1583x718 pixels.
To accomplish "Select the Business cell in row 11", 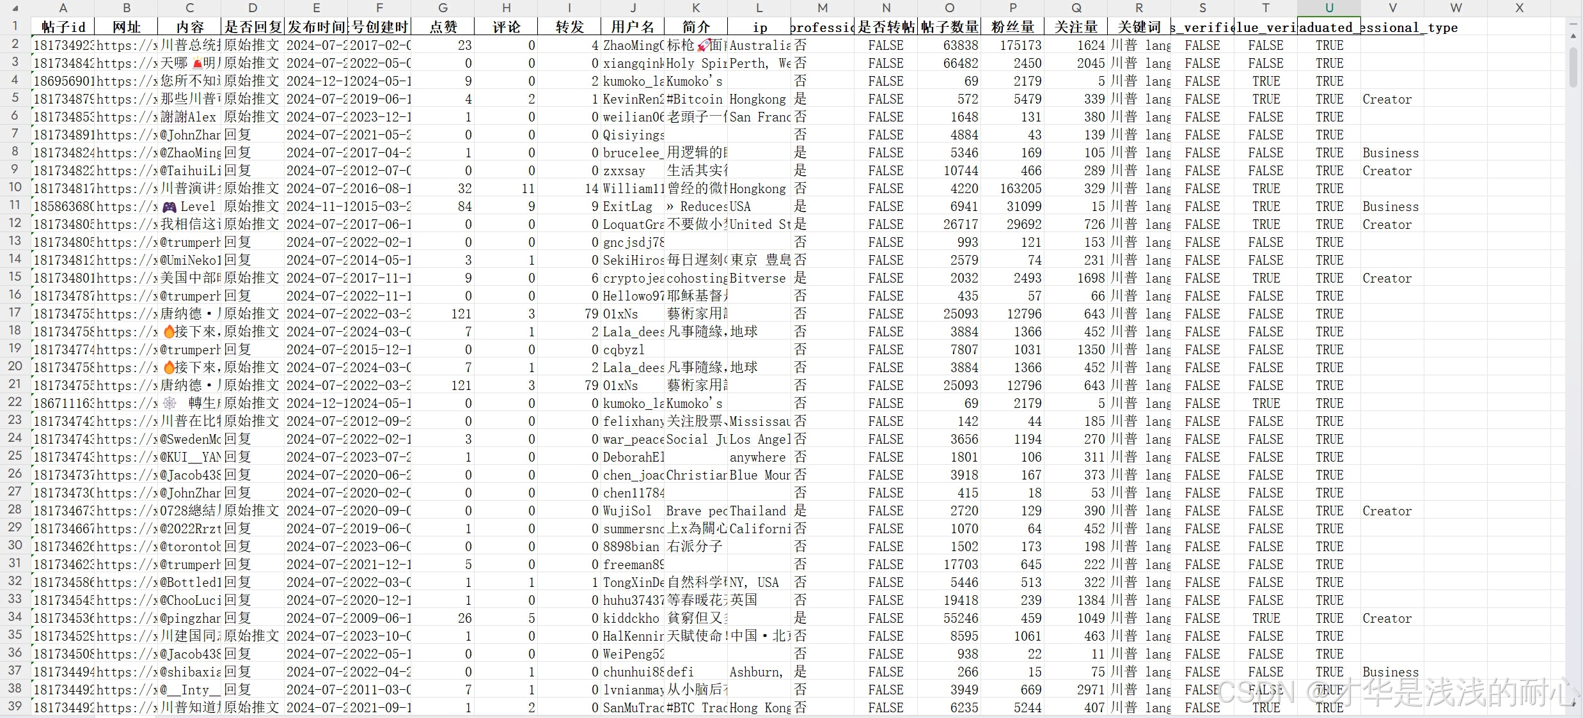I will (x=1390, y=207).
